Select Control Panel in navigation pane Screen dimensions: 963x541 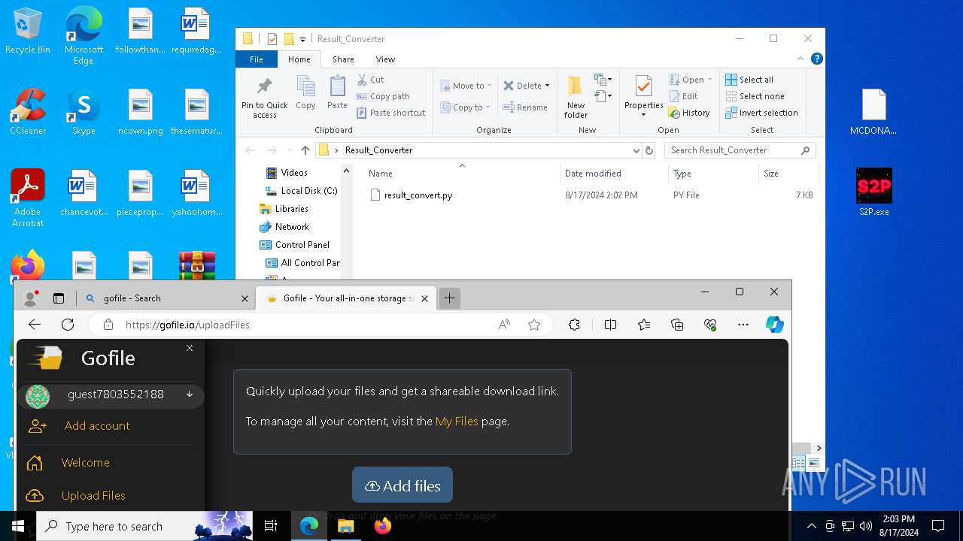coord(302,245)
